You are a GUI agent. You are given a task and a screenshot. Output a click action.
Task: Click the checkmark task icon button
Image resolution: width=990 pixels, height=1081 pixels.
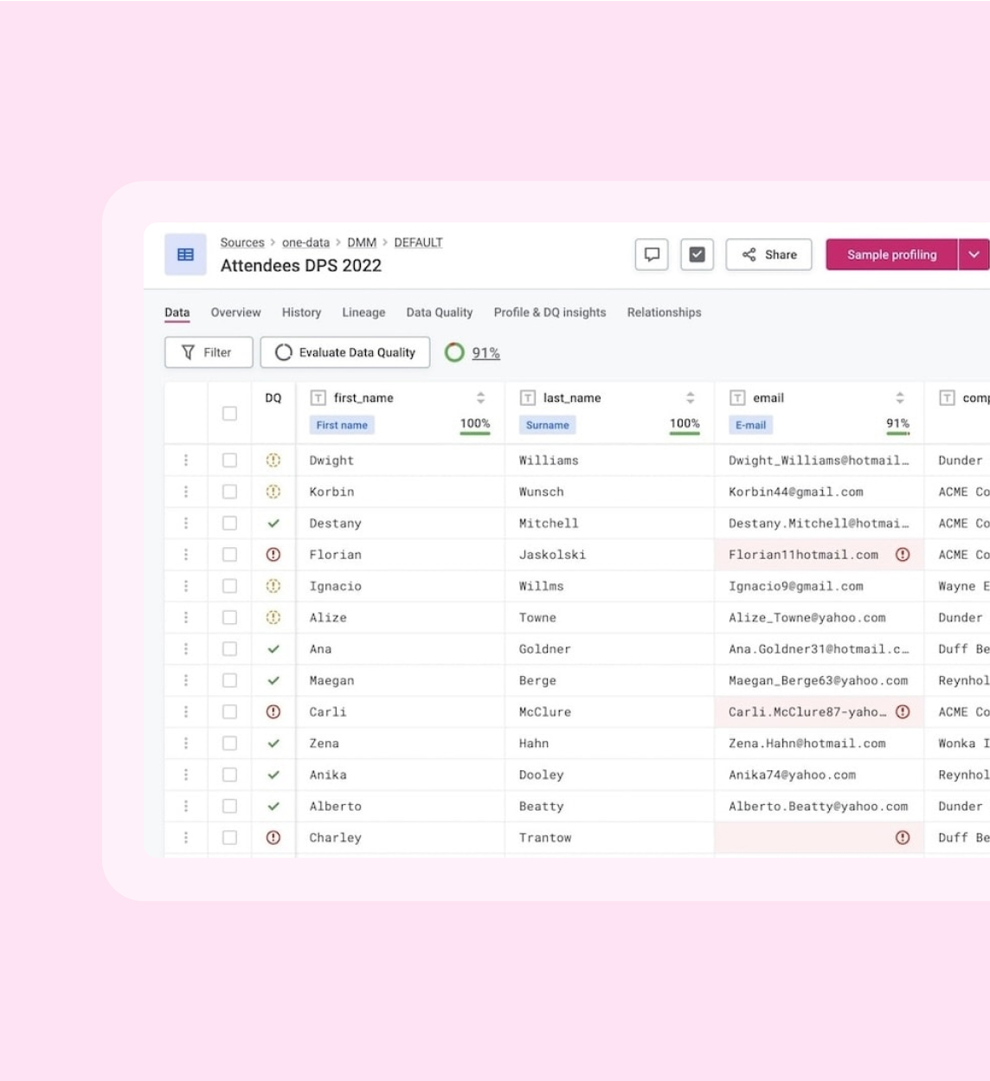coord(697,254)
